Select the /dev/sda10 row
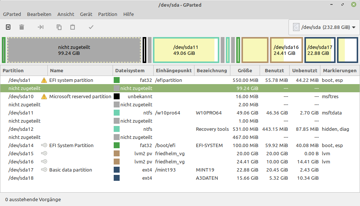360x206 pixels. click(x=180, y=96)
